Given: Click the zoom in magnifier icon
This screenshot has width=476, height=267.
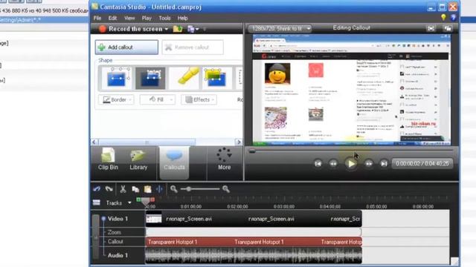Looking at the screenshot, I should (225, 189).
